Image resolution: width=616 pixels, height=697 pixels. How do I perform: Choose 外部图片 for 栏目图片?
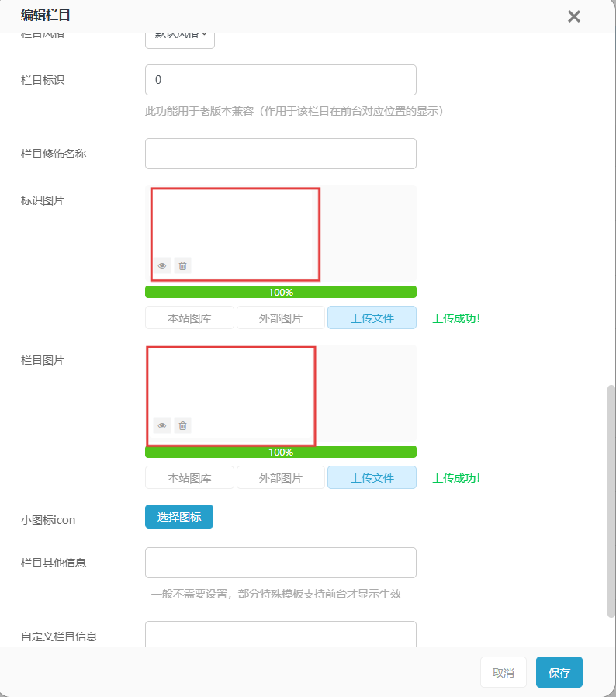pyautogui.click(x=280, y=477)
